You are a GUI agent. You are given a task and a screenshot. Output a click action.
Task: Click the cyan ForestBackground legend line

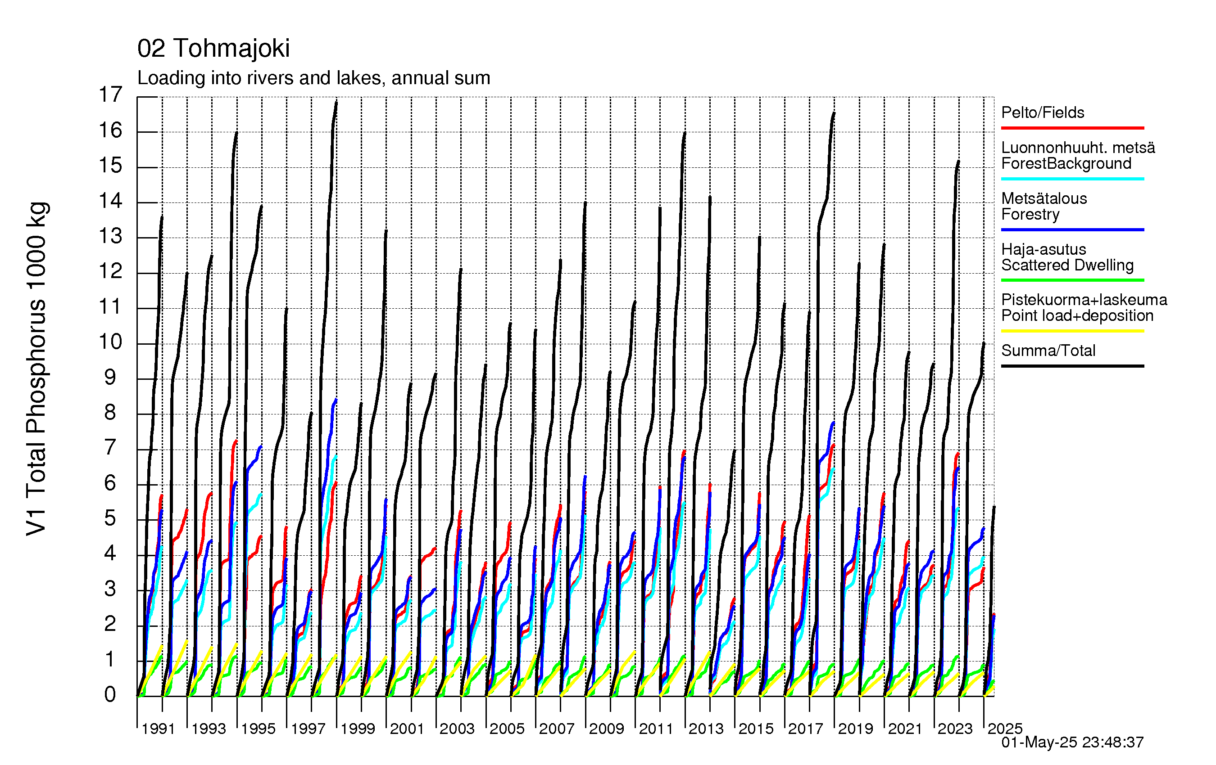[x=1073, y=179]
